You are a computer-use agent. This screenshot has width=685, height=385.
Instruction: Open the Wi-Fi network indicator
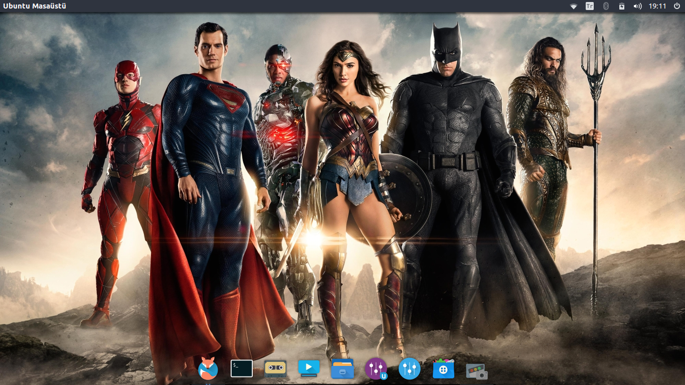[574, 6]
